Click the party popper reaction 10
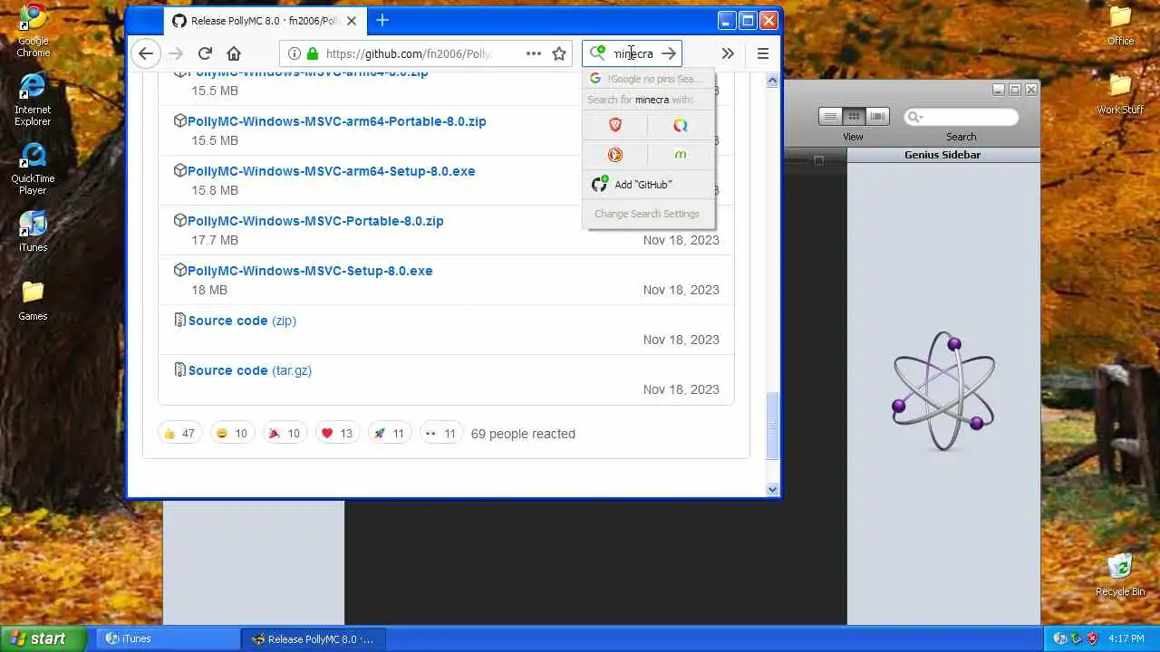This screenshot has width=1160, height=652. pyautogui.click(x=285, y=434)
